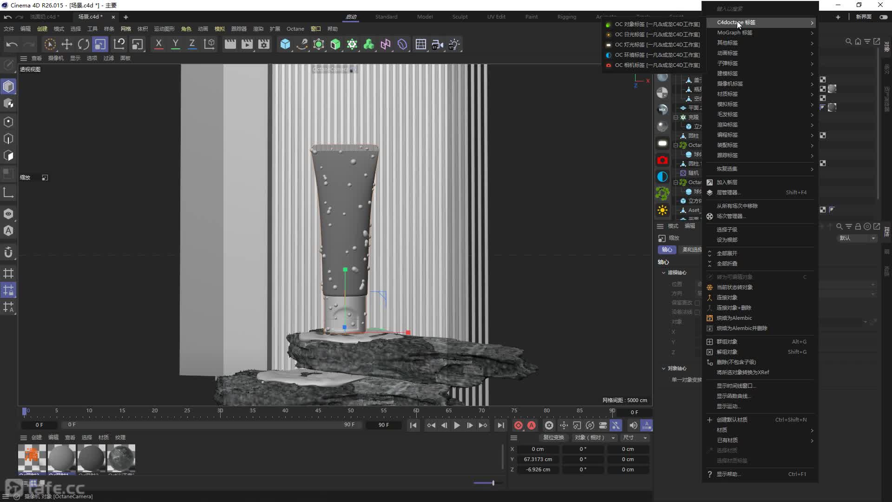Toggle Z axis lock

[x=192, y=44]
